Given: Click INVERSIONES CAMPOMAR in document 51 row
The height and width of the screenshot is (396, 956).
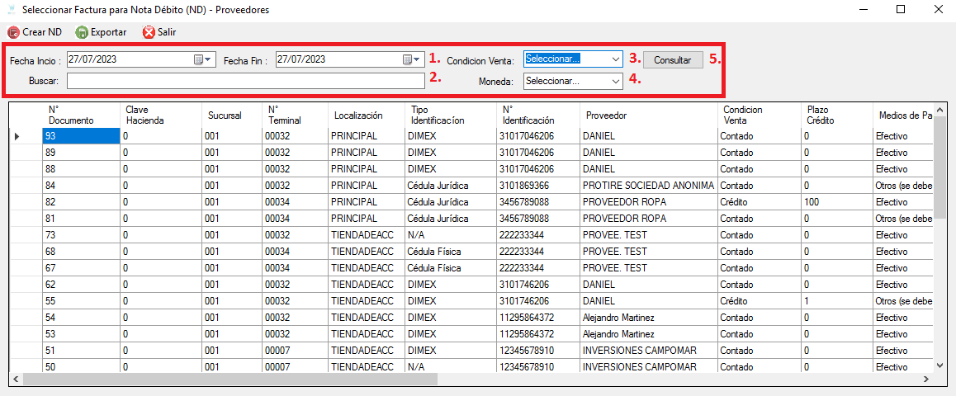Looking at the screenshot, I should pyautogui.click(x=648, y=350).
